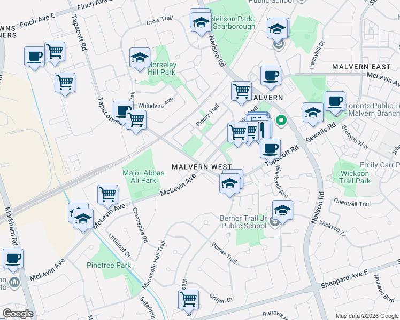Select the 'Berner Trail' street label
Viewport: 400px width, 320px height.
[x=224, y=253]
